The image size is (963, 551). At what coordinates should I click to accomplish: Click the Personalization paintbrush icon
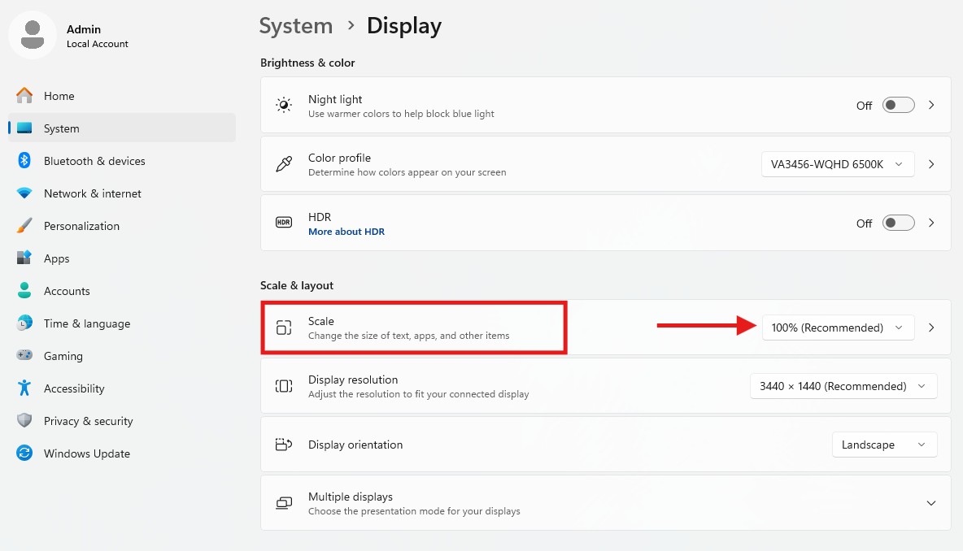point(24,226)
